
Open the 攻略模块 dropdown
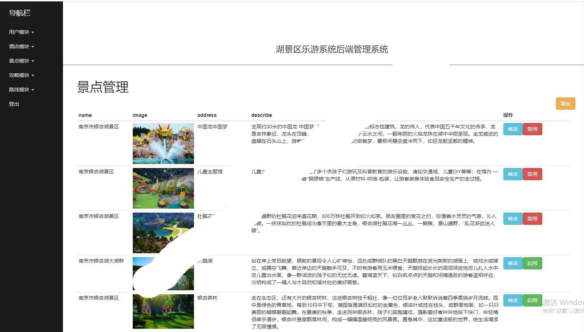point(21,75)
